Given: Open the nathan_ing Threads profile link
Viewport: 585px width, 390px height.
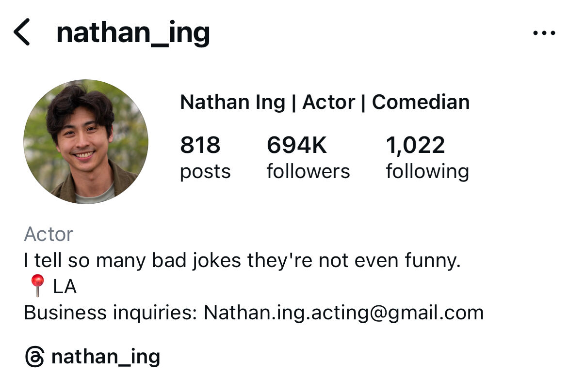Looking at the screenshot, I should point(106,357).
